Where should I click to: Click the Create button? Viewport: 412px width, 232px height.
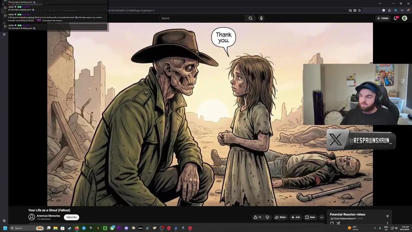(383, 18)
